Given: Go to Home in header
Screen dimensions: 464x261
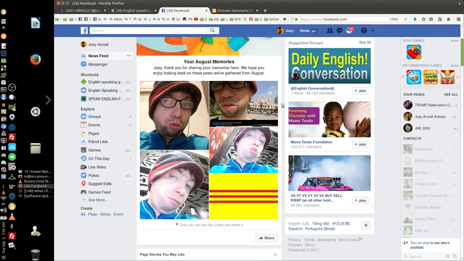Looking at the screenshot, I should (x=304, y=31).
